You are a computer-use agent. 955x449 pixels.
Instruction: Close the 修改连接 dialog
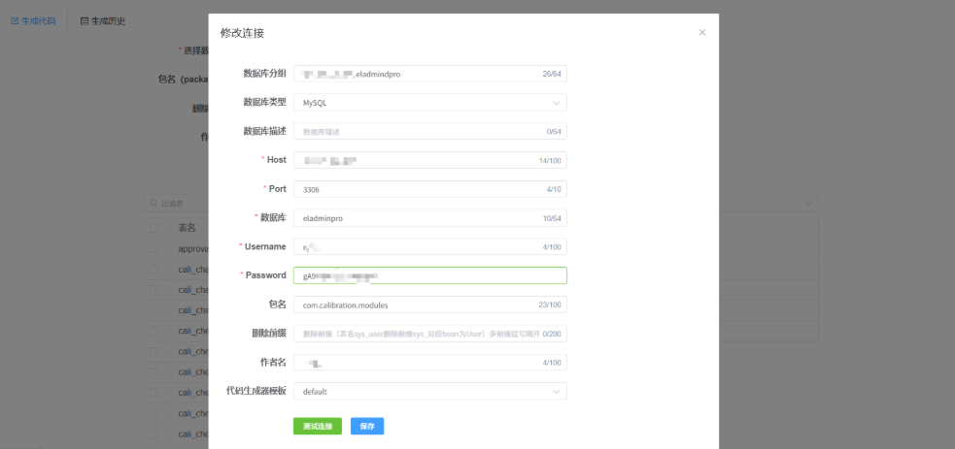(701, 32)
